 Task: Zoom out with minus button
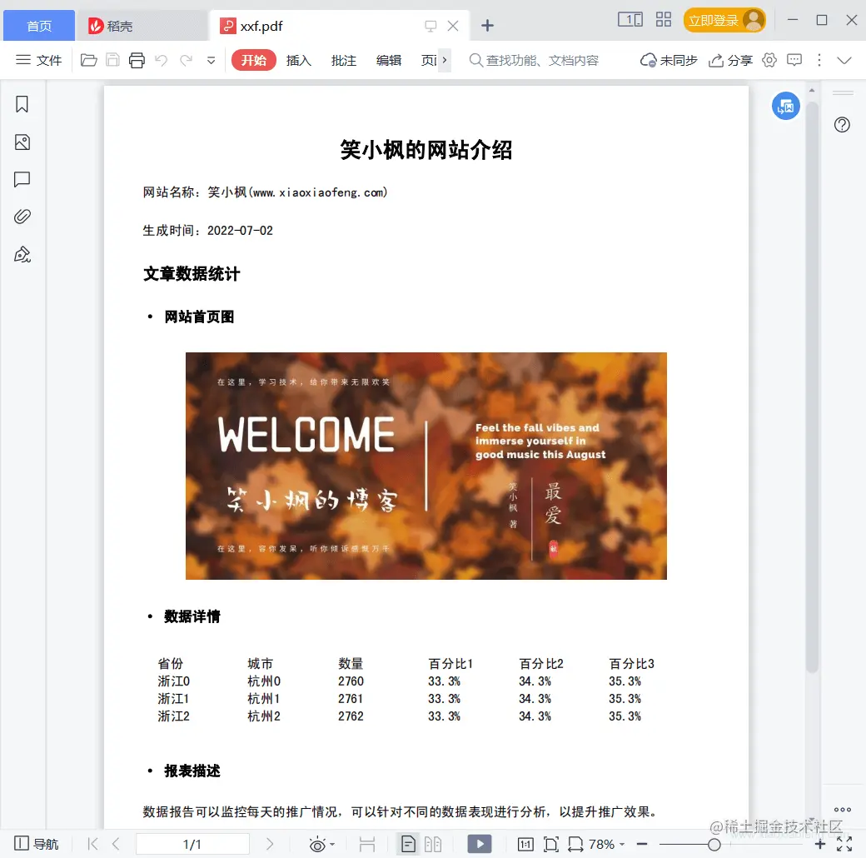click(x=642, y=844)
